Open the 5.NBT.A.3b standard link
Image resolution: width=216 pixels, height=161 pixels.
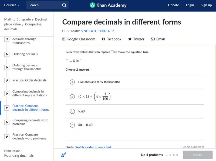(x=106, y=31)
